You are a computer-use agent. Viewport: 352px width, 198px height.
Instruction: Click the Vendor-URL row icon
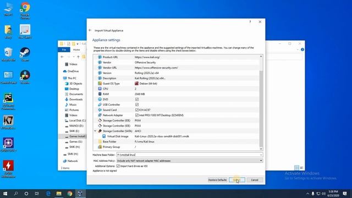100,68
